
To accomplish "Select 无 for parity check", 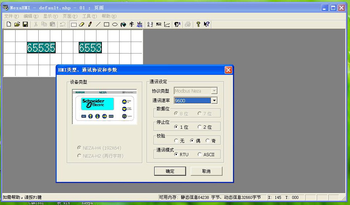I will click(x=176, y=141).
